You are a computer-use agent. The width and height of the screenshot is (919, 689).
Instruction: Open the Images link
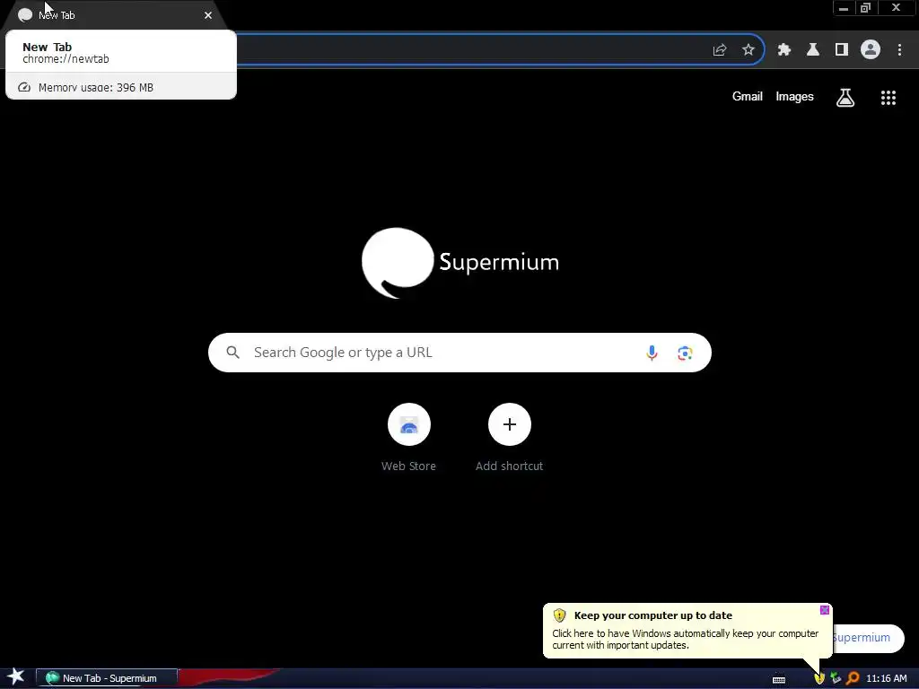(x=794, y=97)
